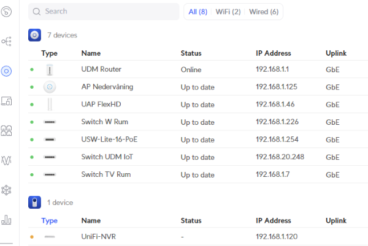Click the AP Nedervåning device thumbnail
Image resolution: width=368 pixels, height=246 pixels.
[50, 87]
